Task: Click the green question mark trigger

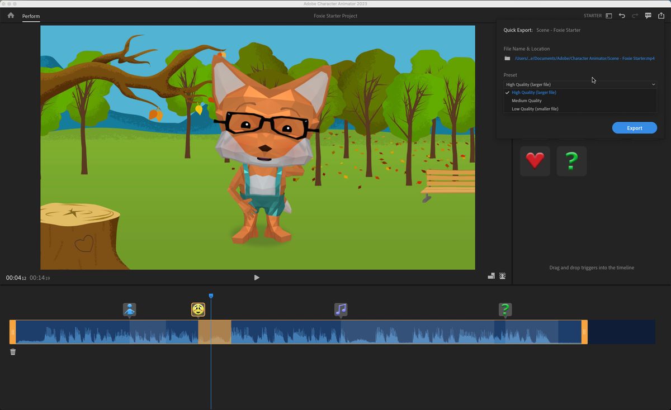Action: pyautogui.click(x=571, y=161)
